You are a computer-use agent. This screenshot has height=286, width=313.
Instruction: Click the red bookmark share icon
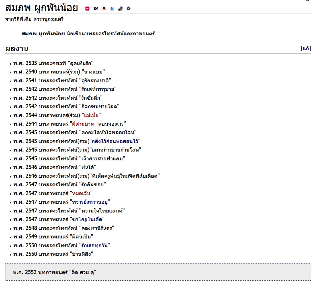[87, 8]
